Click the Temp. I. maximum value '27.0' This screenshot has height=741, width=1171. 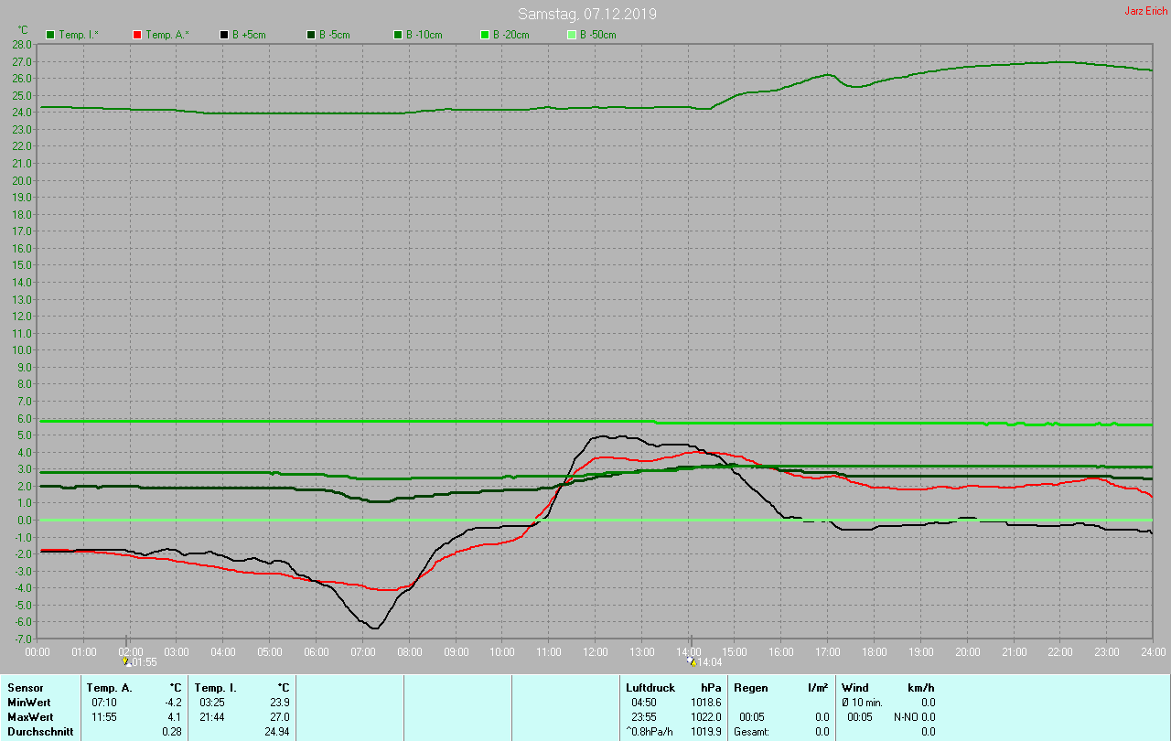pos(279,716)
